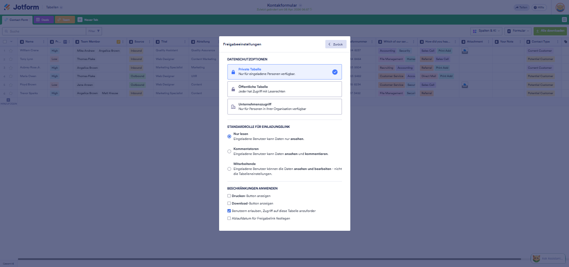Screen dimensions: 569x267
Task: Check Ablaufdatum für Freigabelink festlegen
Action: (x=229, y=218)
